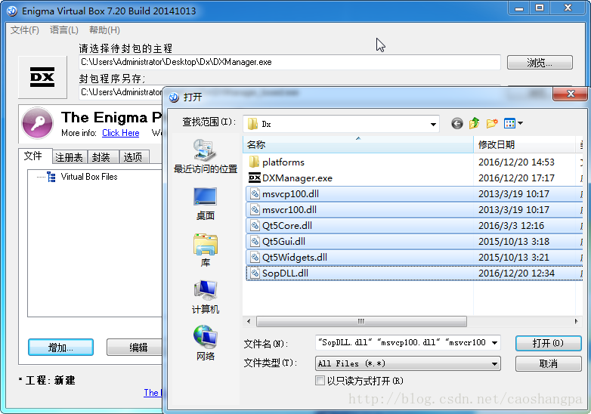The height and width of the screenshot is (414, 591).
Task: Click the '2016/12/20 17:17' date cell
Action: pos(516,178)
